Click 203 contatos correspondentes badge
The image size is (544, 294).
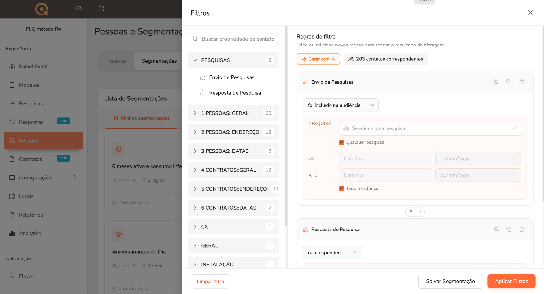[386, 59]
